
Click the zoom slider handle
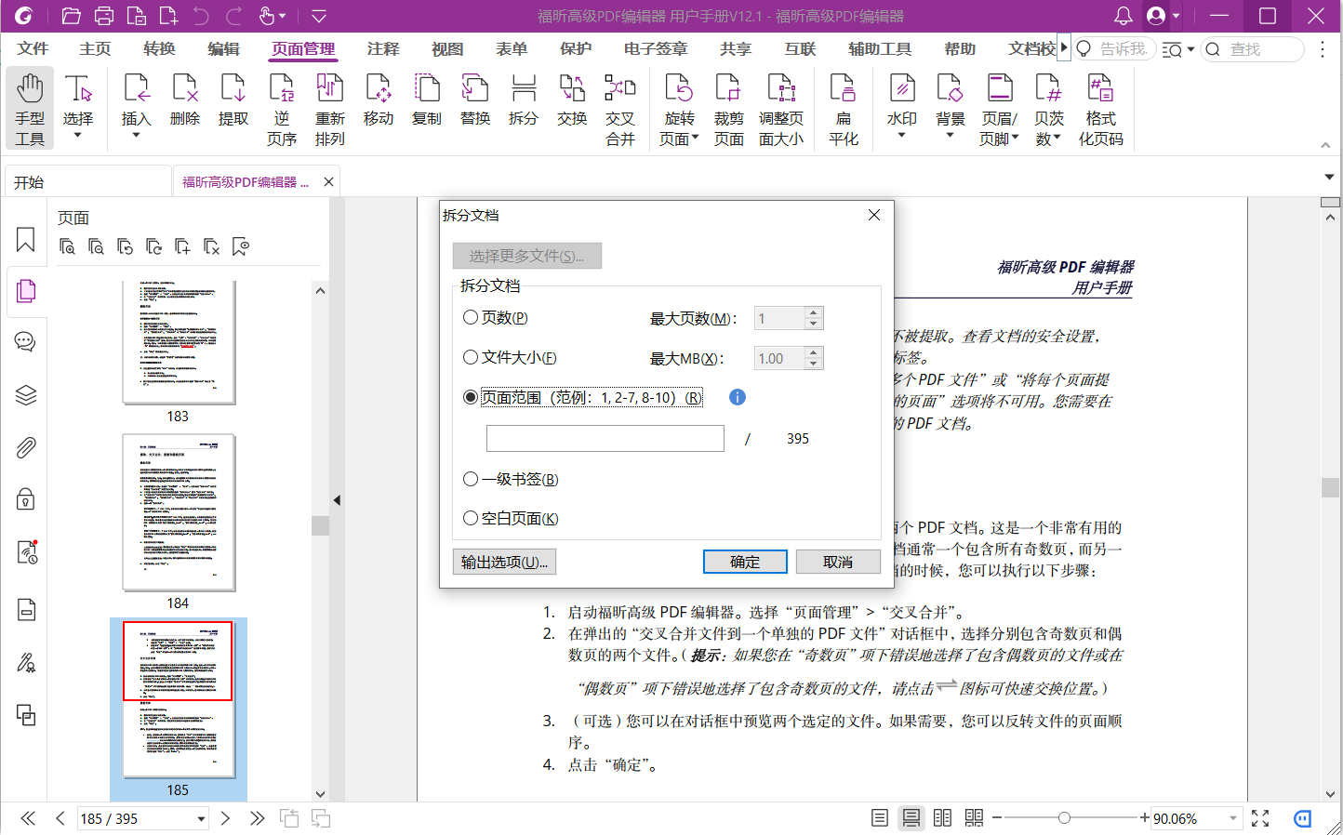1064,818
